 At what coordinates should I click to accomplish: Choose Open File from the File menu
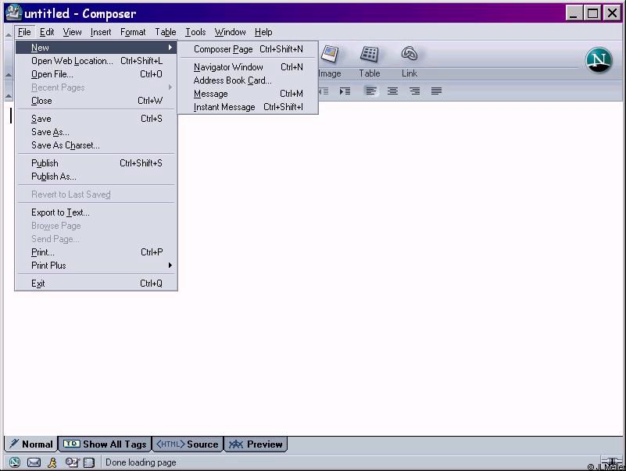(x=96, y=74)
